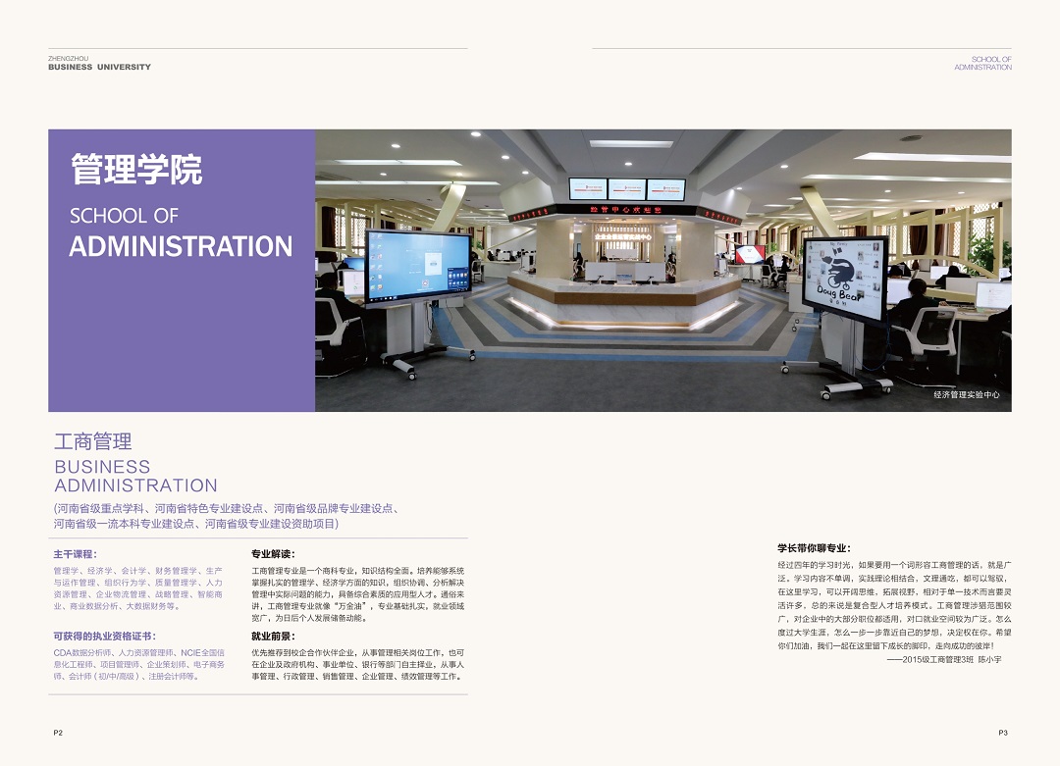Select the purple 工商管理 heading
The height and width of the screenshot is (766, 1060).
coord(93,441)
